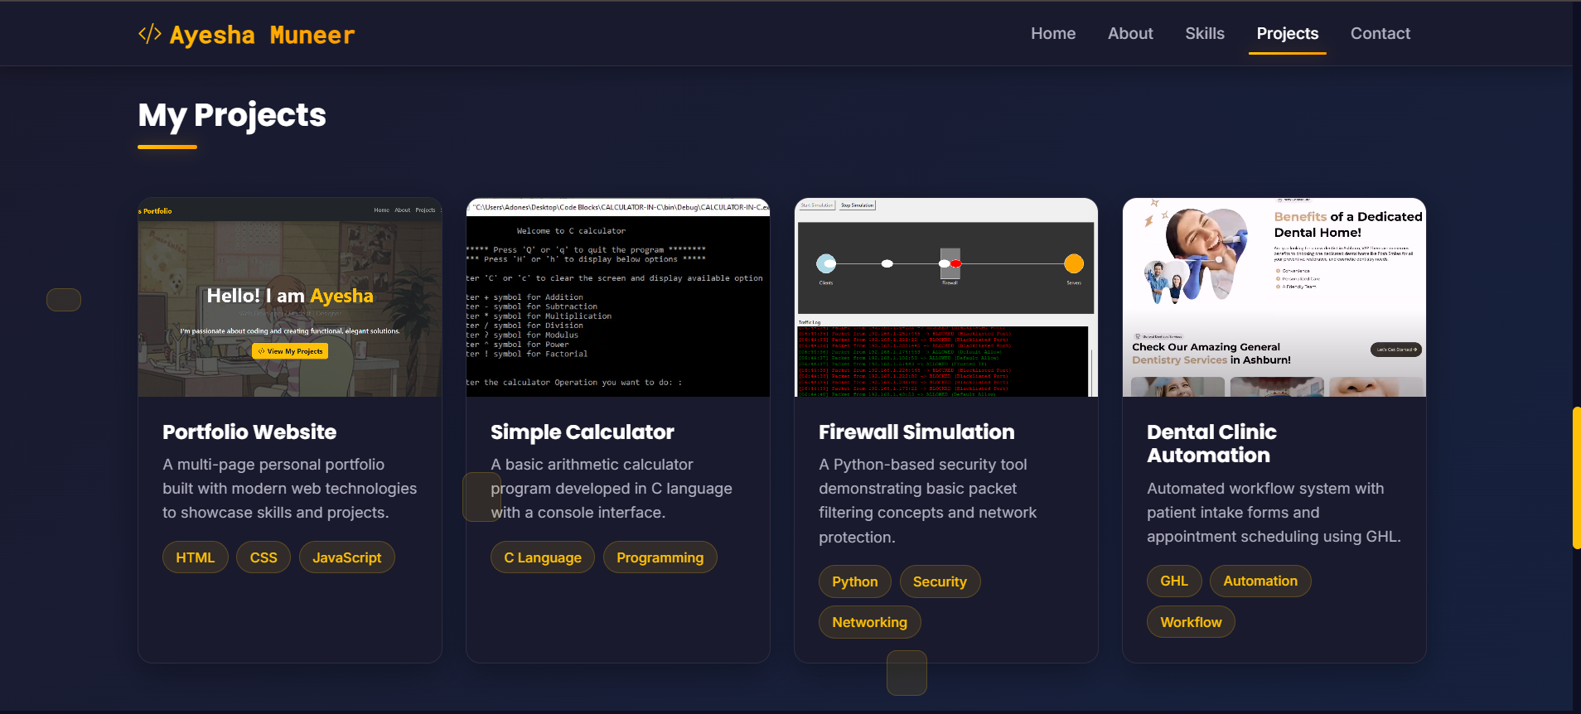This screenshot has width=1581, height=714.
Task: Select the Security tag
Action: 940,581
